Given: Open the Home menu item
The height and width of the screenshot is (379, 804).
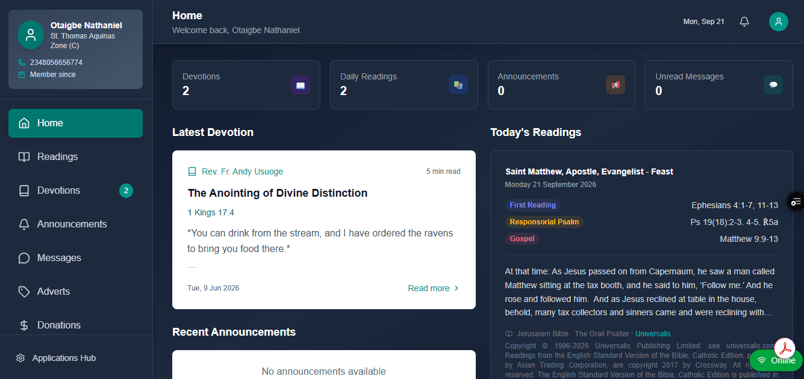Looking at the screenshot, I should pos(75,123).
